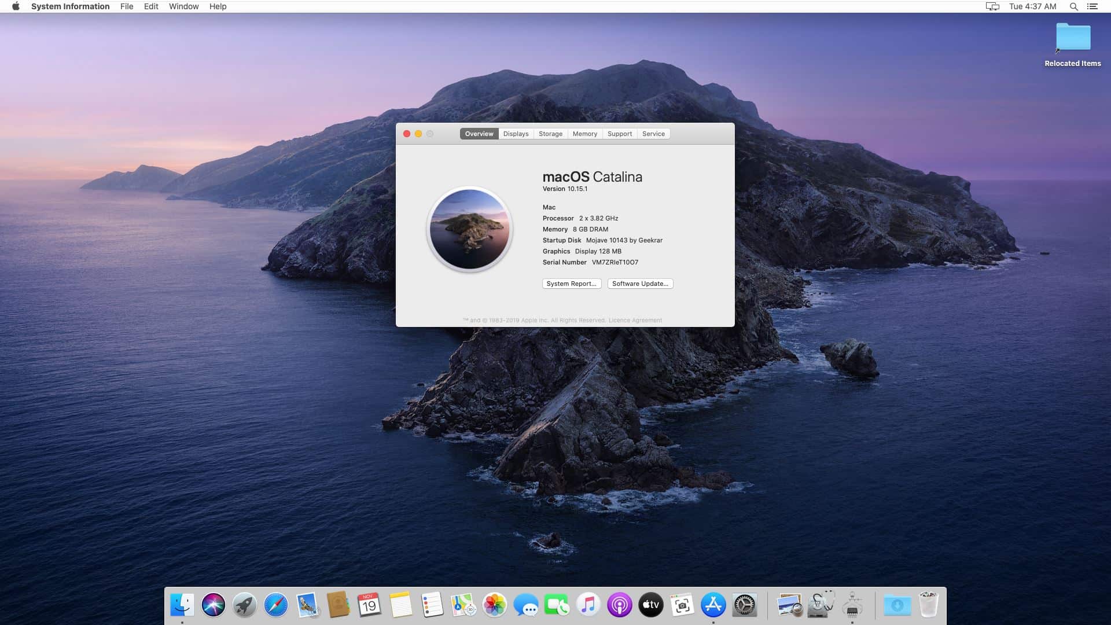The height and width of the screenshot is (625, 1111).
Task: Open System Preferences from the Dock
Action: pos(745,604)
